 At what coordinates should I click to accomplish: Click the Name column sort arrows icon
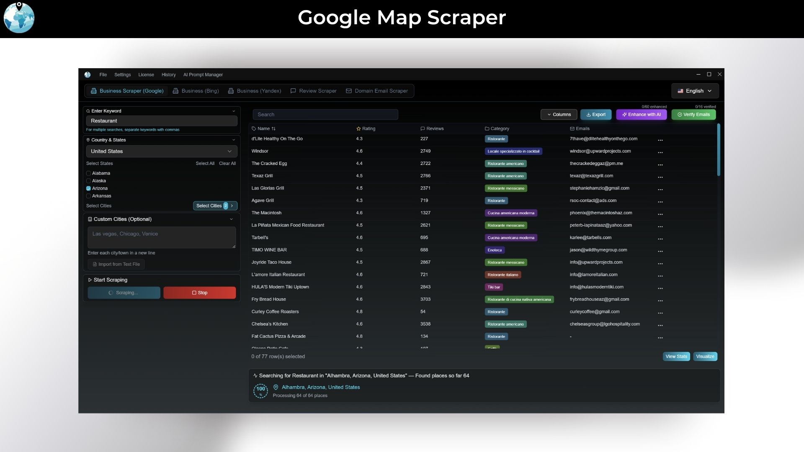pyautogui.click(x=273, y=128)
